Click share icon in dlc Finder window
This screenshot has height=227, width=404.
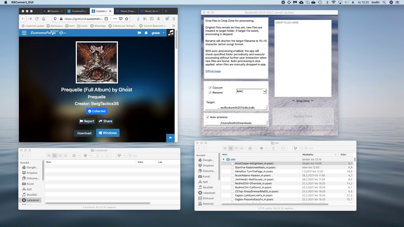click(274, 148)
